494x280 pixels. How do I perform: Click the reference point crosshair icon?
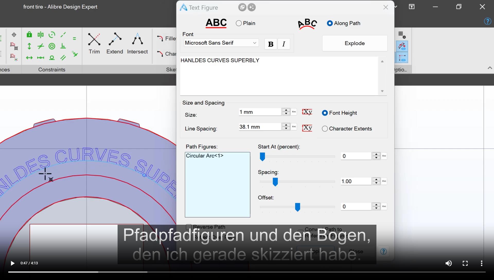pyautogui.click(x=14, y=34)
